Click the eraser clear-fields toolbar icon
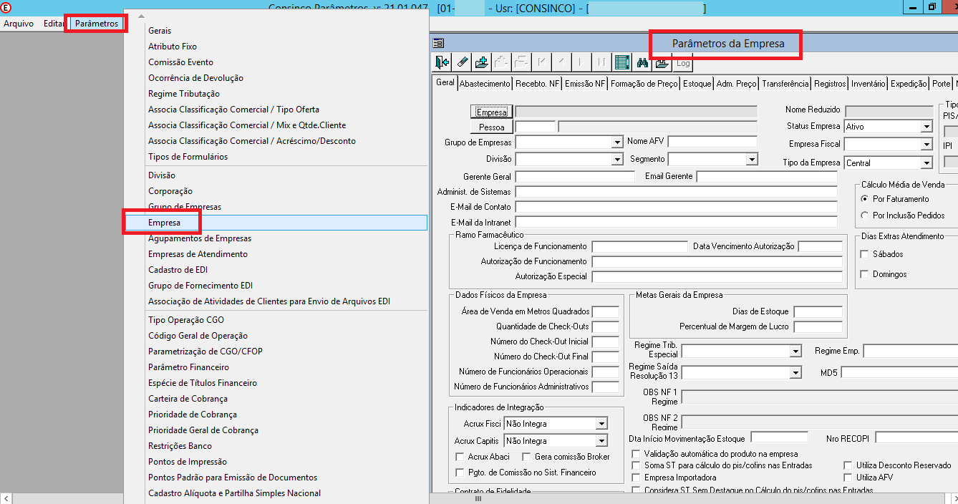 [x=462, y=62]
